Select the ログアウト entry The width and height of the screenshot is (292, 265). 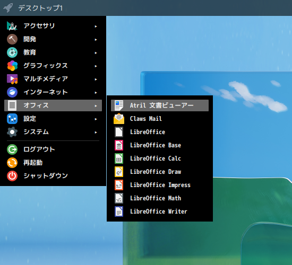pyautogui.click(x=53, y=149)
